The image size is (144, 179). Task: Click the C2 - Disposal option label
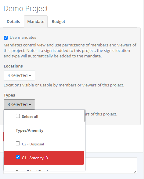33,144
